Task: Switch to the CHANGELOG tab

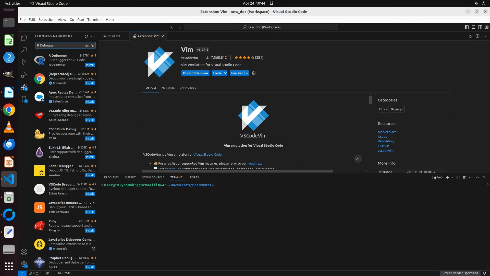Action: pos(188,88)
